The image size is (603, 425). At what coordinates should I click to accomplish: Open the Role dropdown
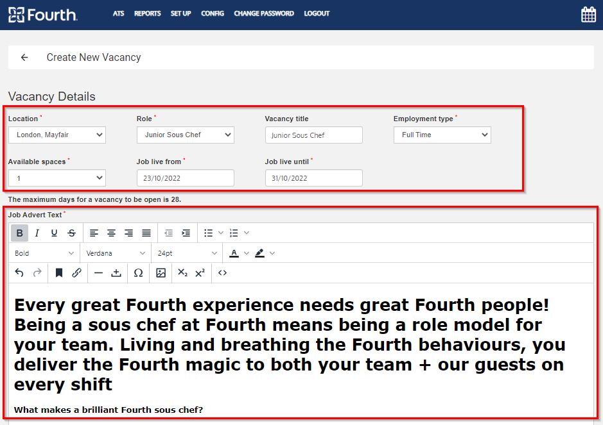[x=186, y=135]
